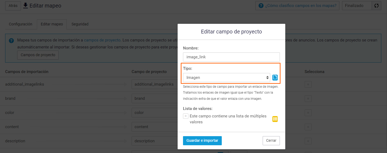This screenshot has height=153, width=387.
Task: Click the Guardar e importar button
Action: point(202,141)
